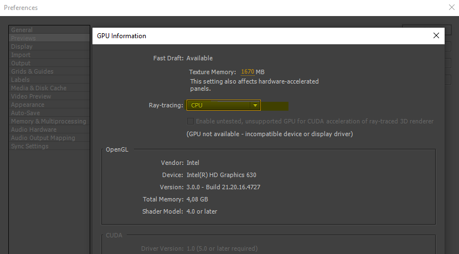Open Labels preferences category

[49, 80]
